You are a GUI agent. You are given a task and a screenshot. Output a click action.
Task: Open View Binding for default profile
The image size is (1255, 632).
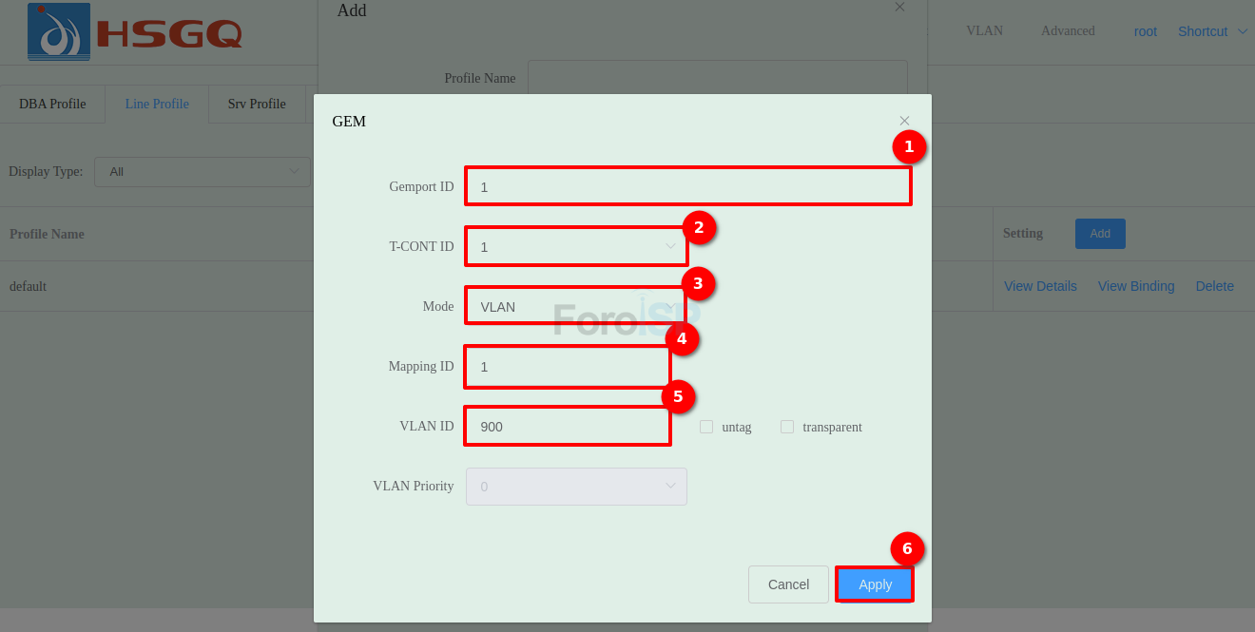point(1136,286)
